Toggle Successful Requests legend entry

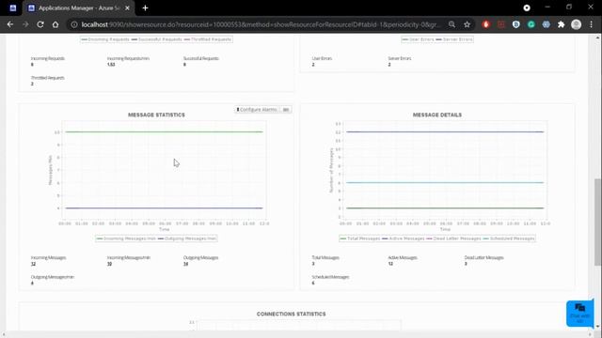[157, 39]
